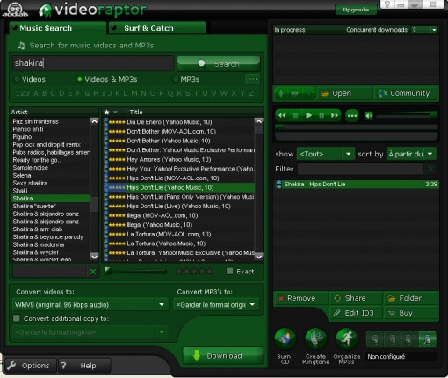
Task: Click the Title list scroll-down arrow
Action: tap(259, 257)
